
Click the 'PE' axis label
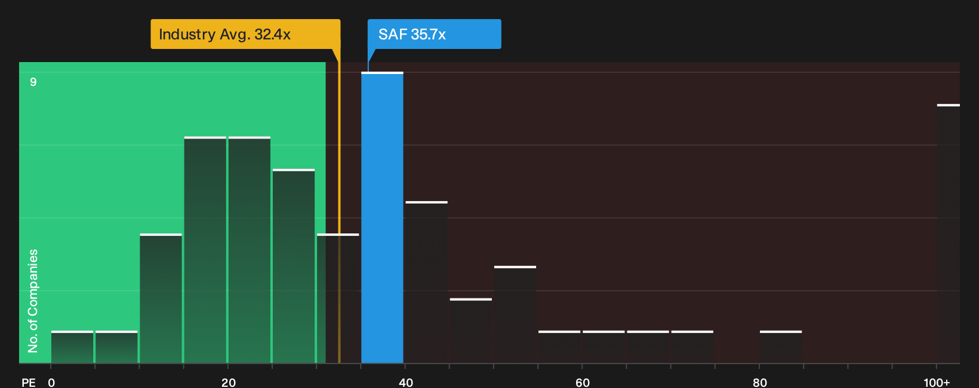coord(29,382)
